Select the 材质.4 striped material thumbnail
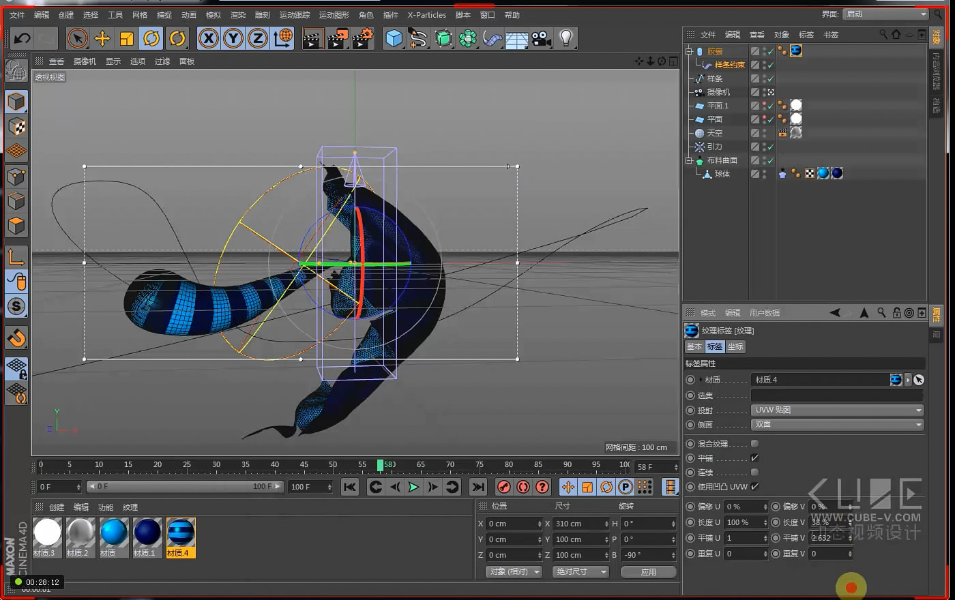This screenshot has width=955, height=600. [x=181, y=533]
